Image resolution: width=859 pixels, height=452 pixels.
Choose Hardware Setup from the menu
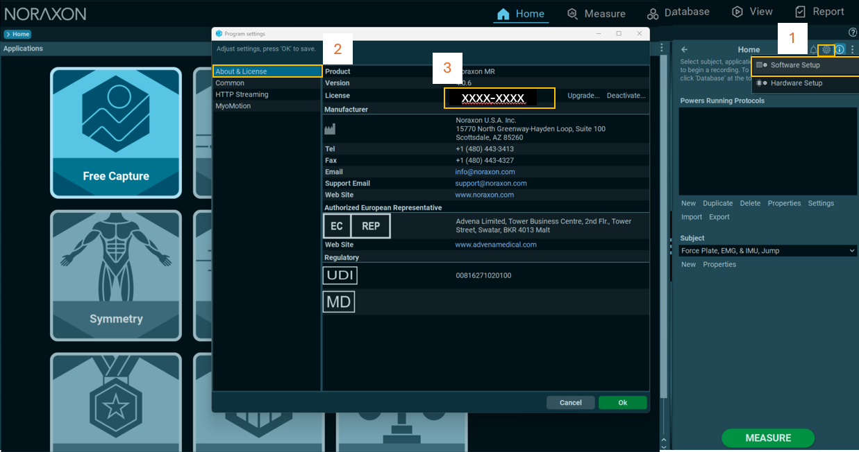(x=806, y=83)
